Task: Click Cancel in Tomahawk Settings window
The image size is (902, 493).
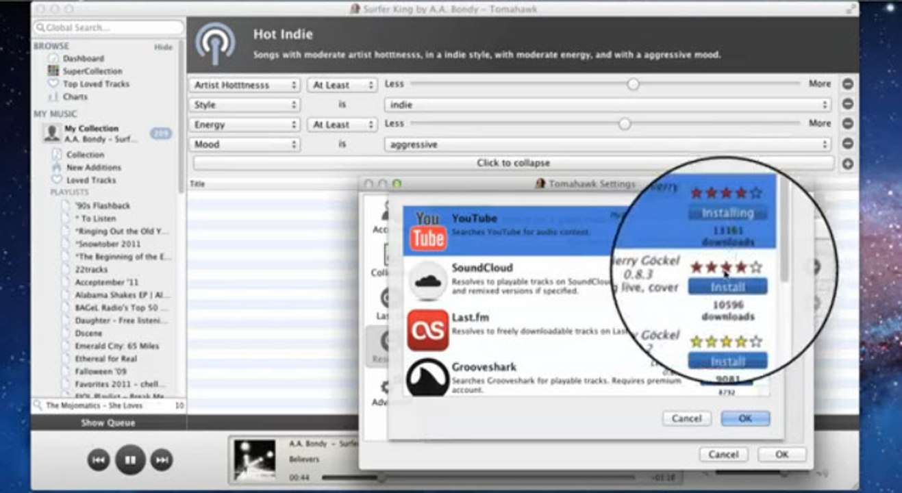Action: pos(723,454)
